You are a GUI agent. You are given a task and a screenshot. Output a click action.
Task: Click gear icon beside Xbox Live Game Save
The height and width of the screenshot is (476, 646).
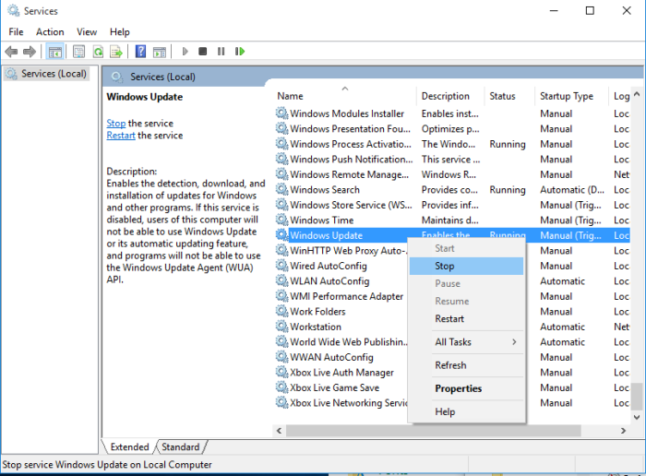pos(281,387)
